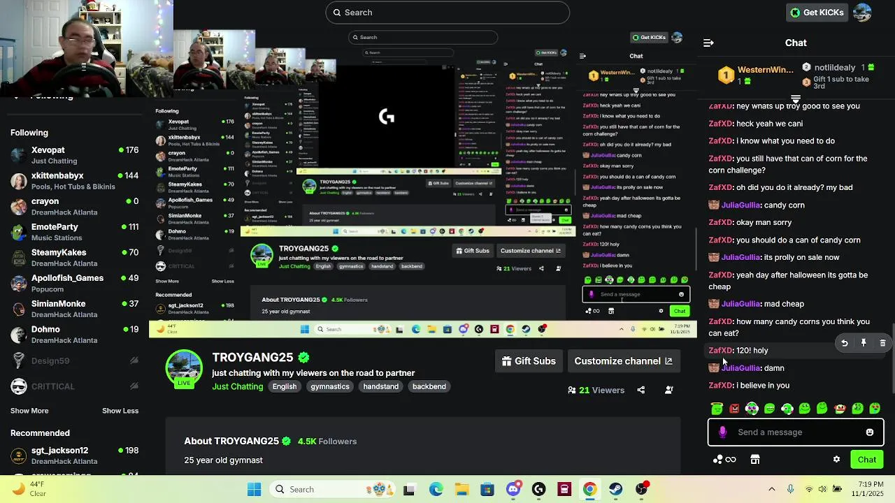Click the user icon beside share

click(x=669, y=390)
